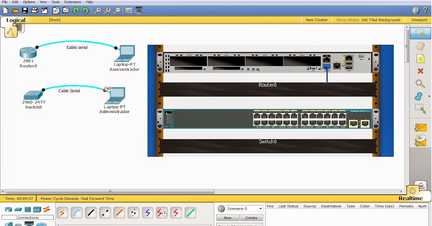Pick the light-blue Console cable

[x=77, y=213]
